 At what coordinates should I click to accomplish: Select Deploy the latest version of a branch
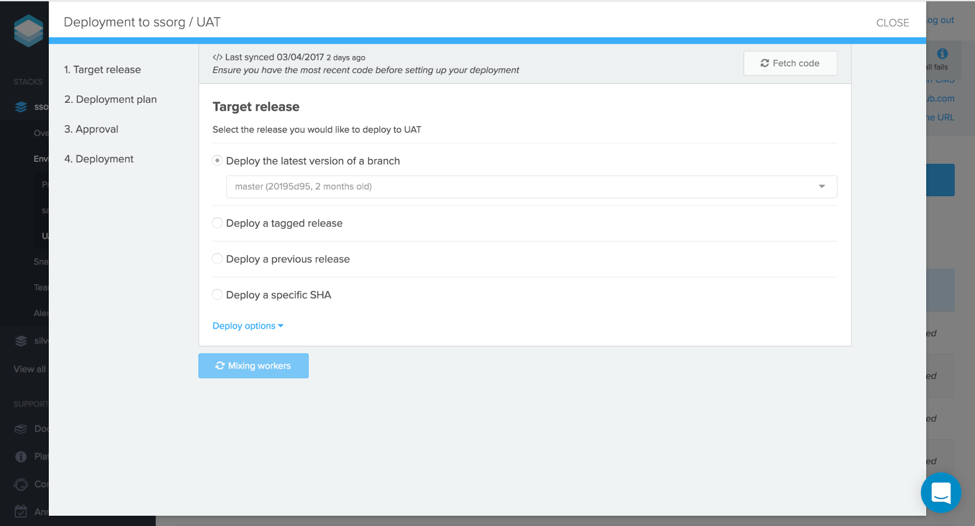[218, 161]
